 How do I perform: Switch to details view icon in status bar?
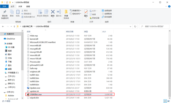[x=165, y=101]
